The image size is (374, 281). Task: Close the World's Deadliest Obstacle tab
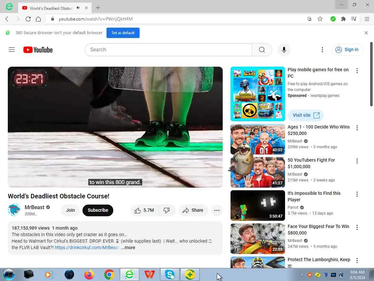[86, 8]
